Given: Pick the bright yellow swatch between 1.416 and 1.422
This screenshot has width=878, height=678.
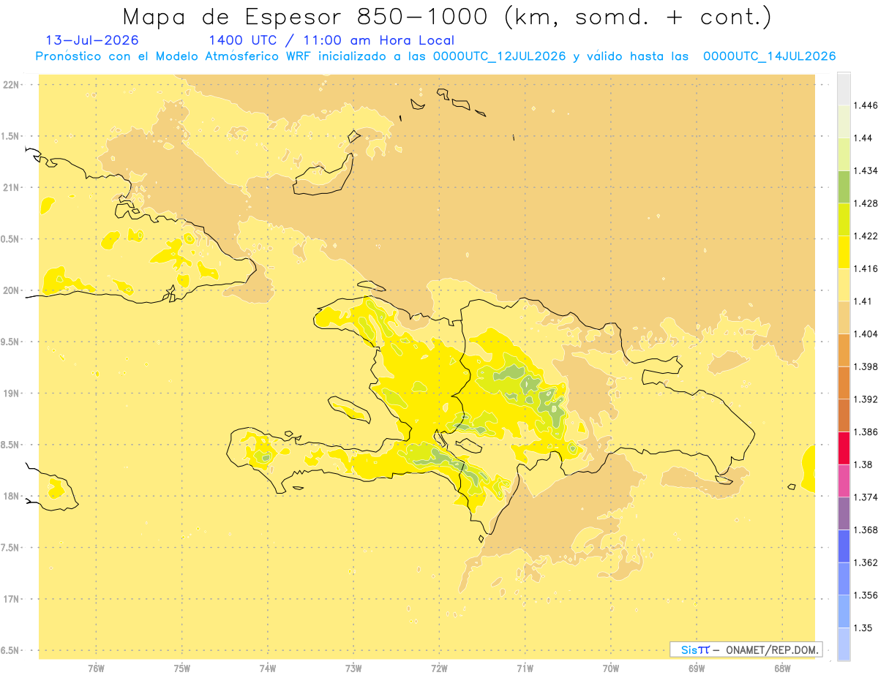Looking at the screenshot, I should [x=844, y=252].
